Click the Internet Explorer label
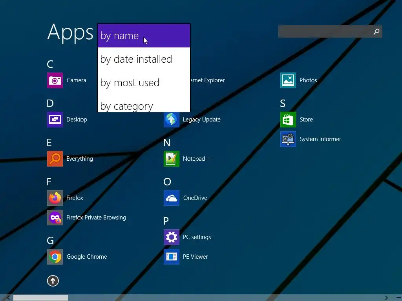This screenshot has width=402, height=301. point(207,80)
